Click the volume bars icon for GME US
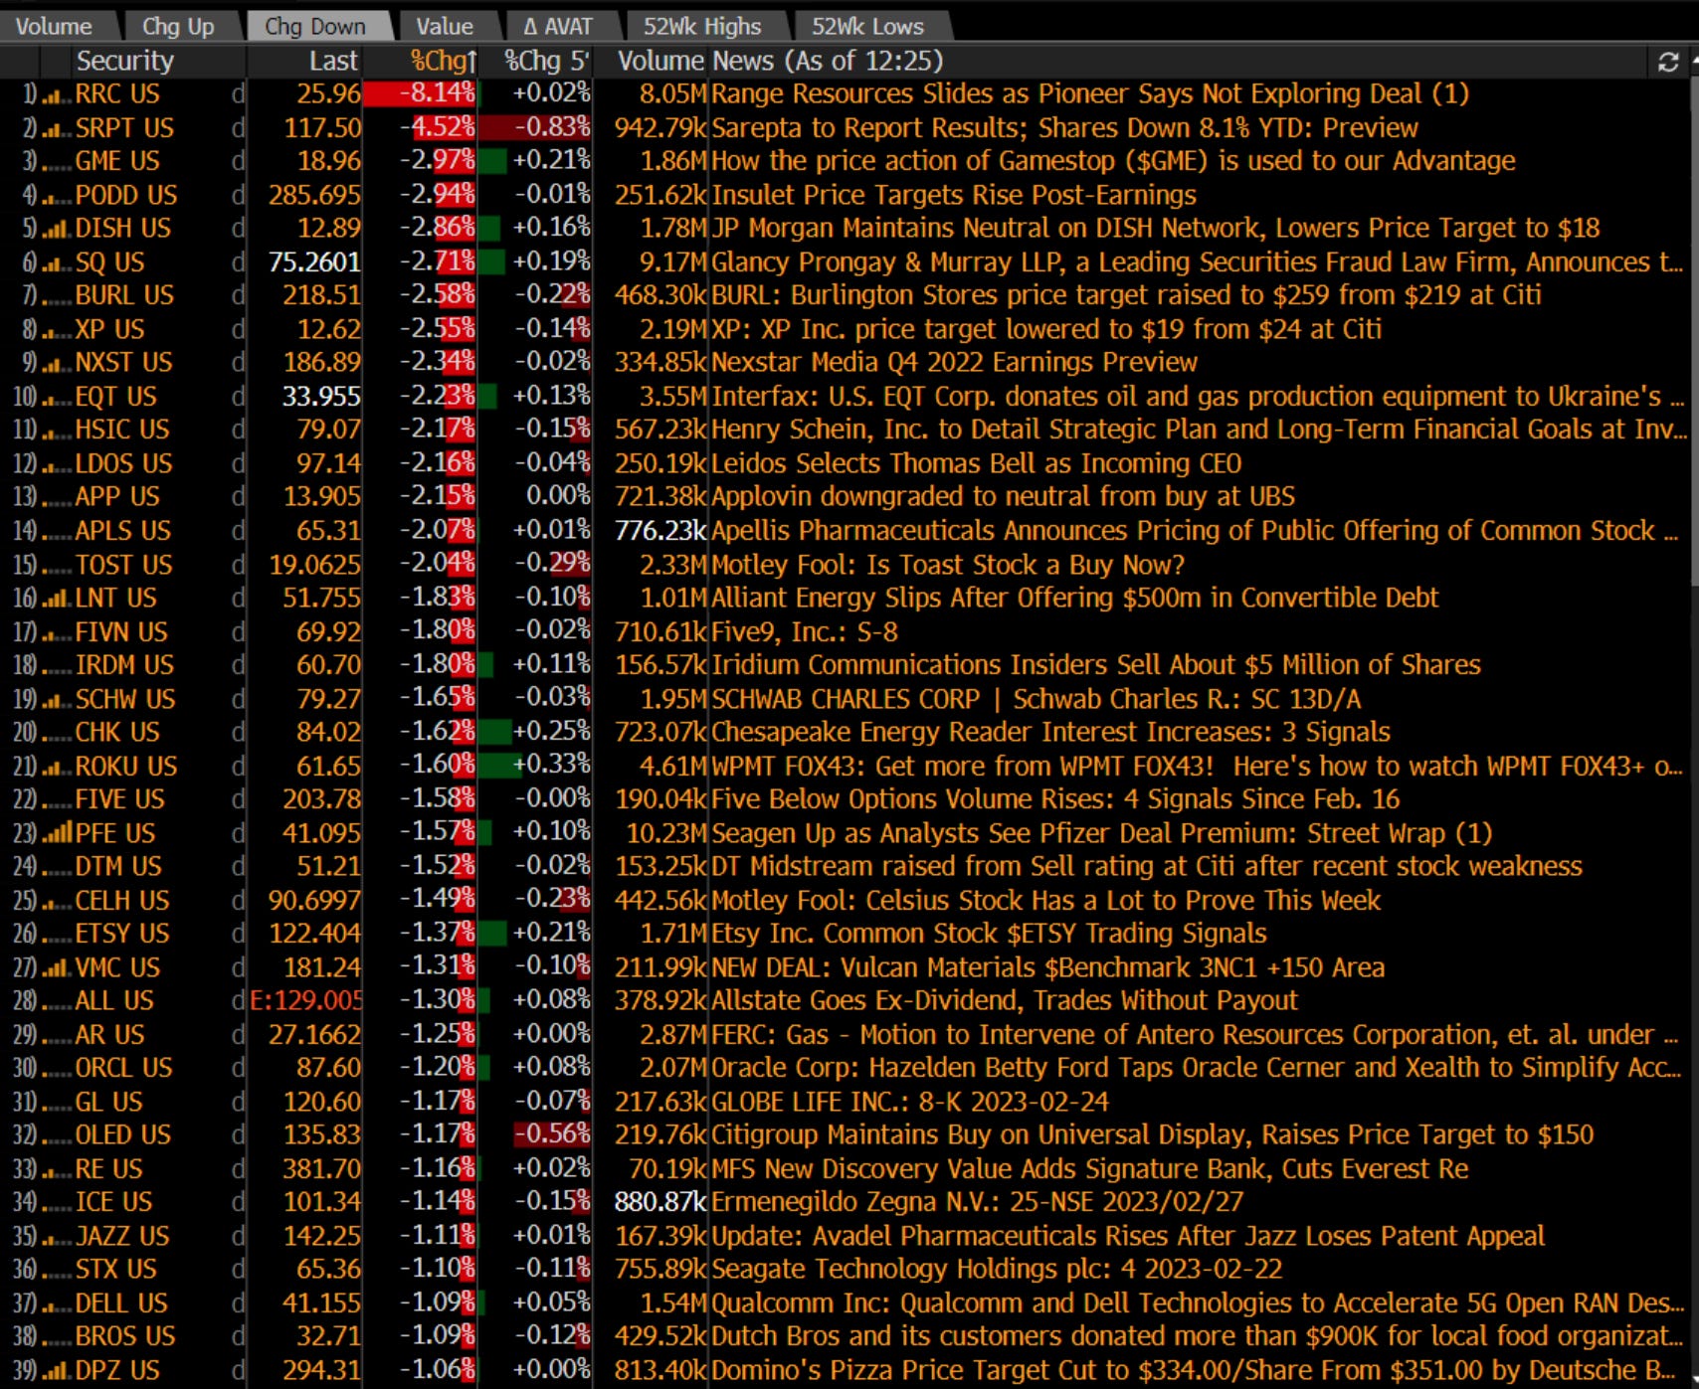The image size is (1699, 1389). click(x=57, y=162)
